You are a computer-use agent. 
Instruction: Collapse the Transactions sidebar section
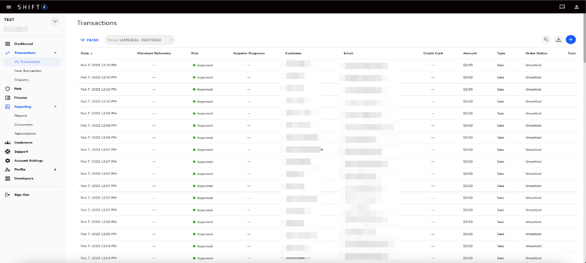point(55,53)
